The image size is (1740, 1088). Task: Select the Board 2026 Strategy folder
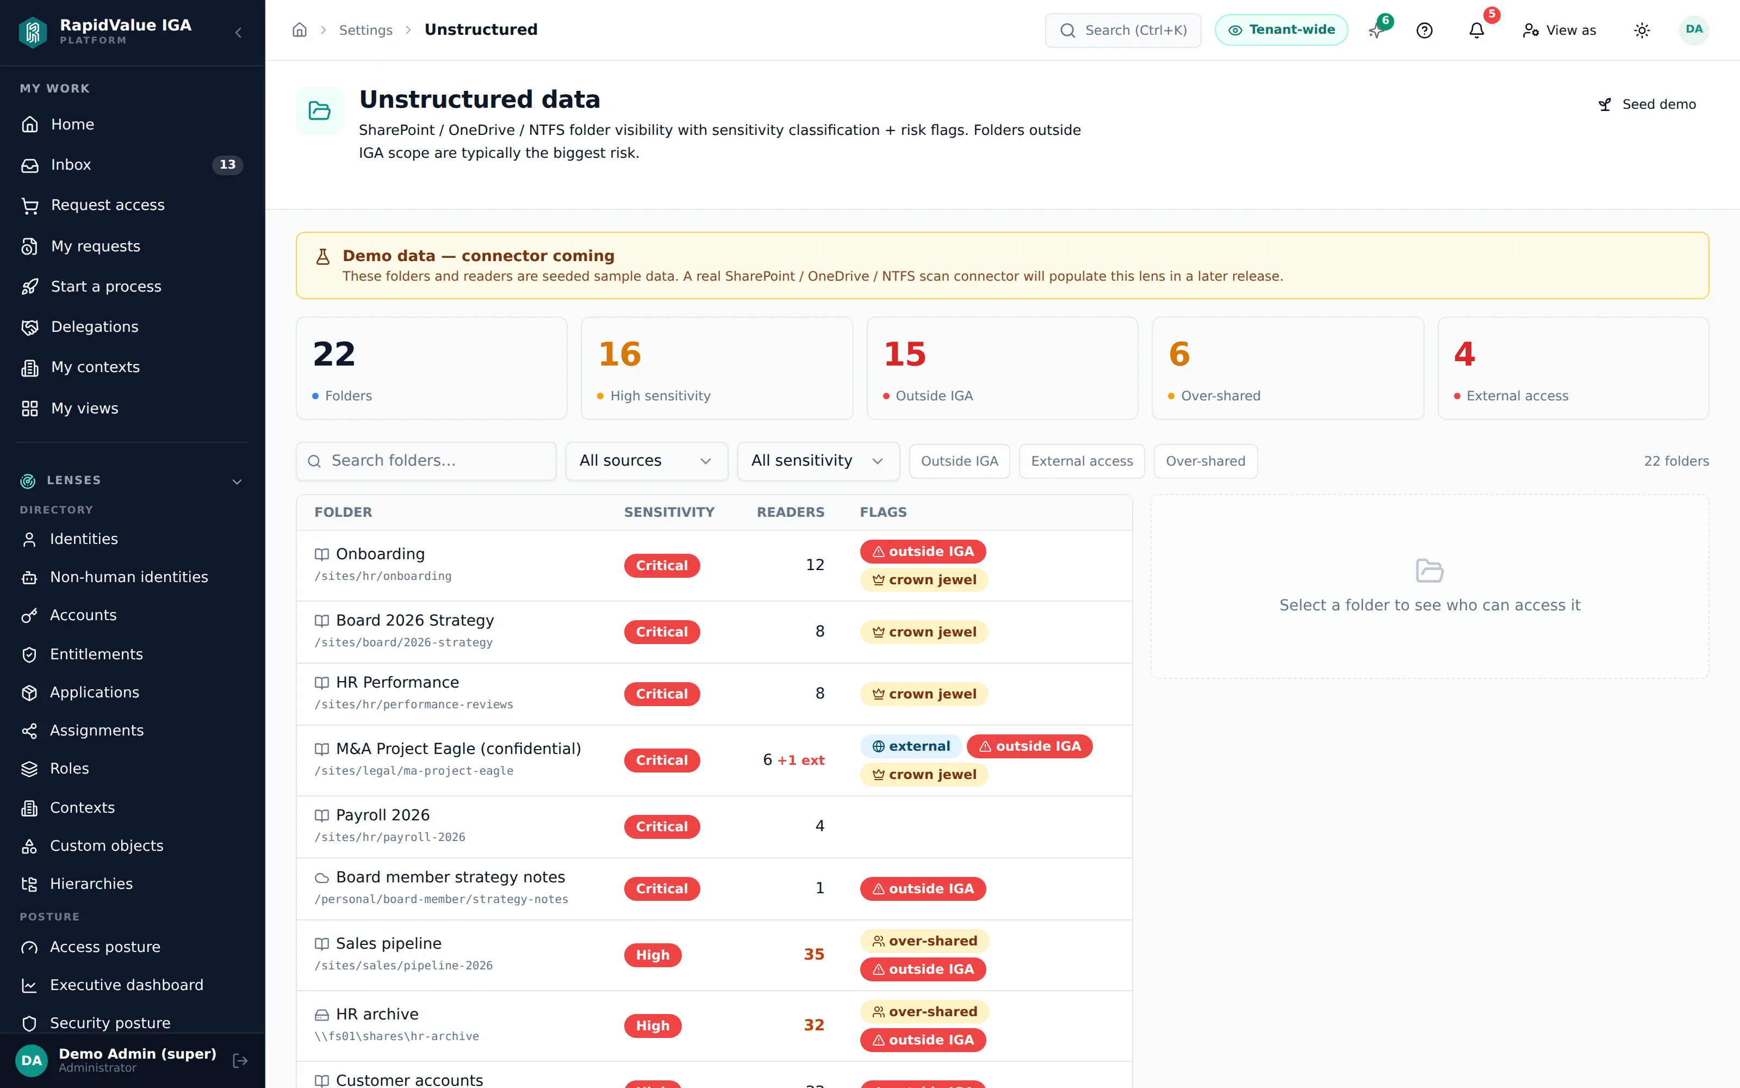coord(714,632)
